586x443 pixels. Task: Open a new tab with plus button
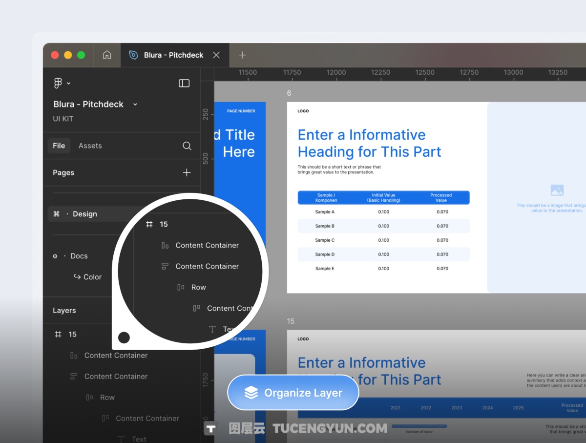click(x=242, y=55)
